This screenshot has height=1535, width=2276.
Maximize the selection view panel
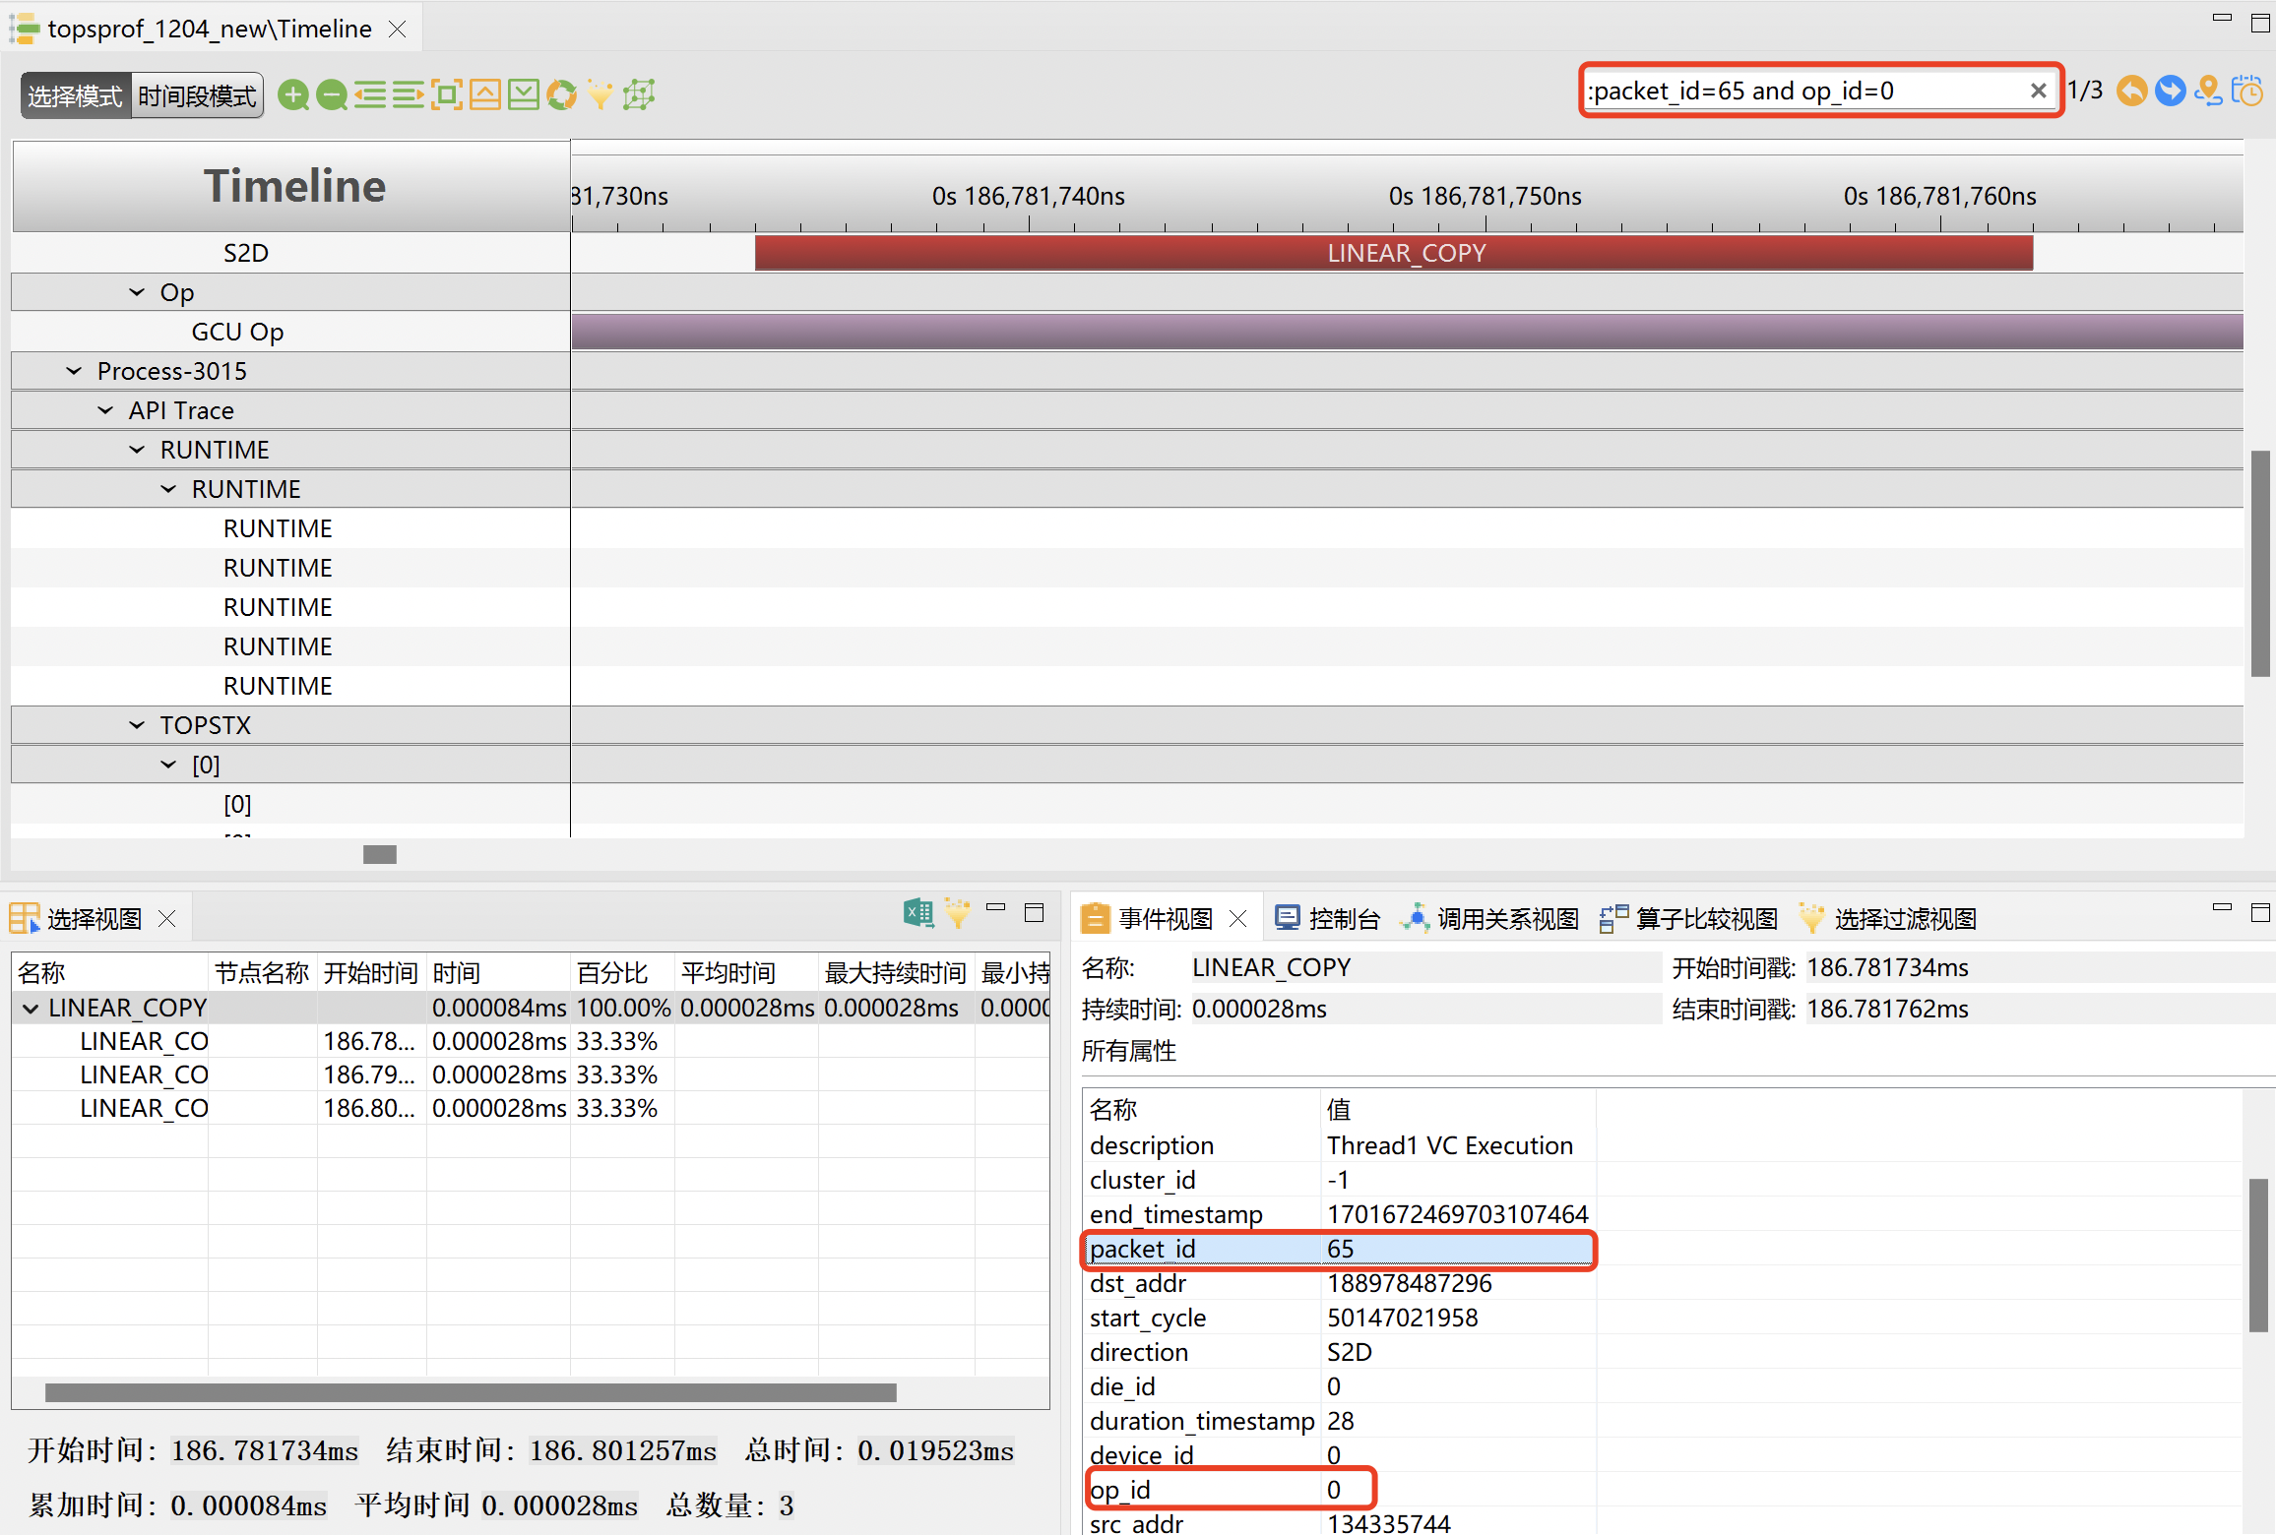1034,913
